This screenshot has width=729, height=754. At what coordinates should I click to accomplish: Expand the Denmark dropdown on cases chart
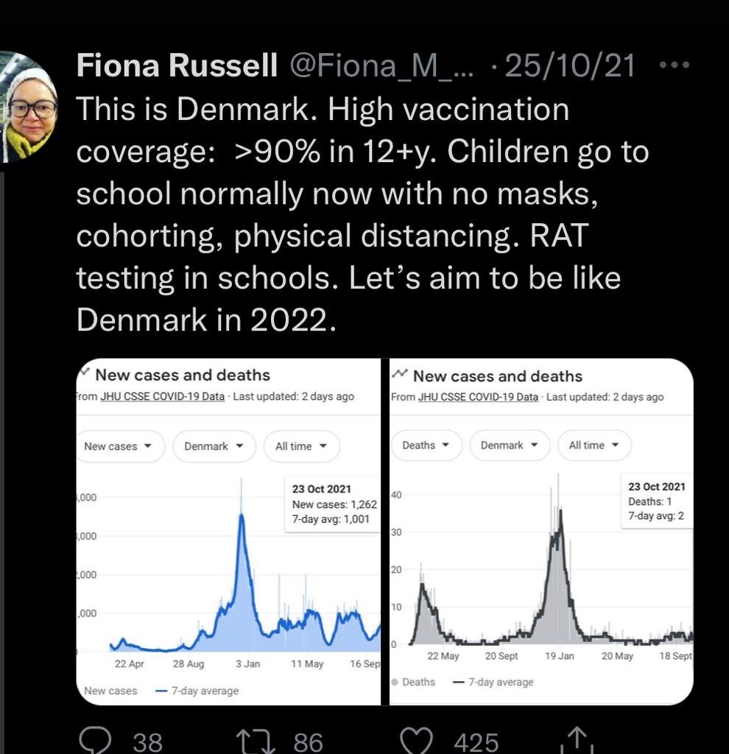point(214,446)
